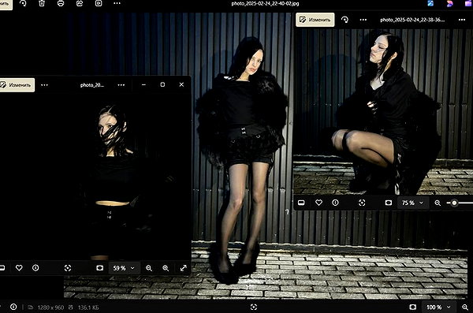
Task: Click the 1280 x 960 dimensions text
Action: [50, 307]
